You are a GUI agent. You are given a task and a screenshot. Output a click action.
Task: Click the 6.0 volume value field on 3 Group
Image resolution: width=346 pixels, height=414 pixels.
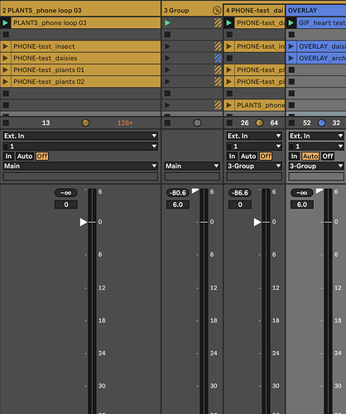pyautogui.click(x=178, y=205)
